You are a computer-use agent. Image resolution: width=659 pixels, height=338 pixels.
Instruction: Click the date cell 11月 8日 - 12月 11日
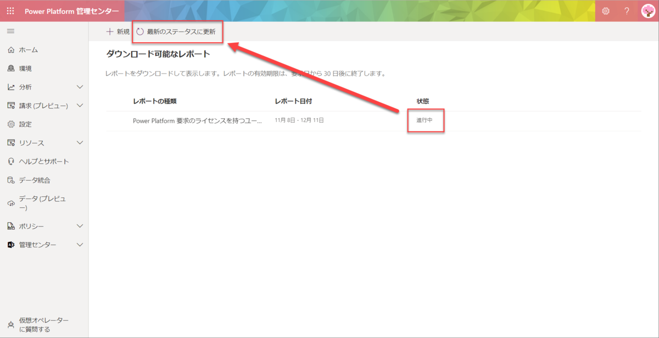pos(299,120)
